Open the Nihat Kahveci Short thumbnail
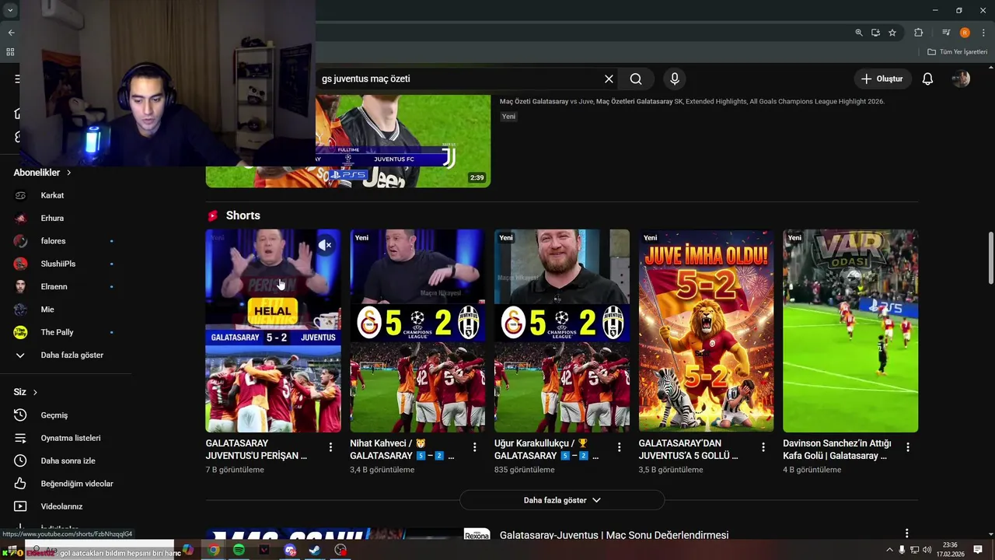The width and height of the screenshot is (995, 560). pyautogui.click(x=417, y=331)
